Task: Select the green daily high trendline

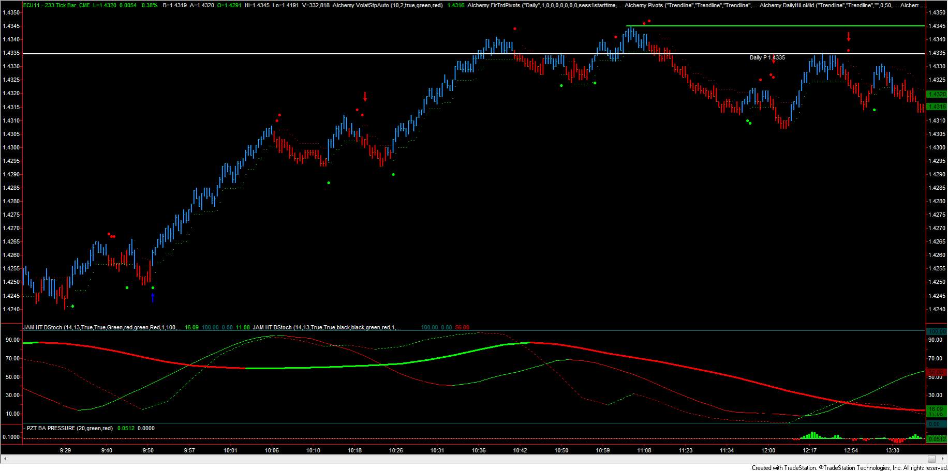Action: point(775,26)
